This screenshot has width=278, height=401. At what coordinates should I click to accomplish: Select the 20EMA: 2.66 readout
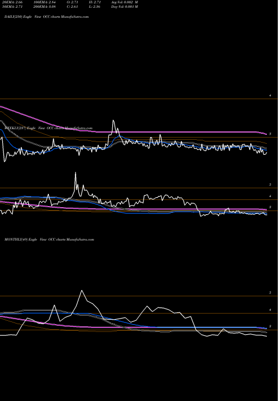pos(12,2)
